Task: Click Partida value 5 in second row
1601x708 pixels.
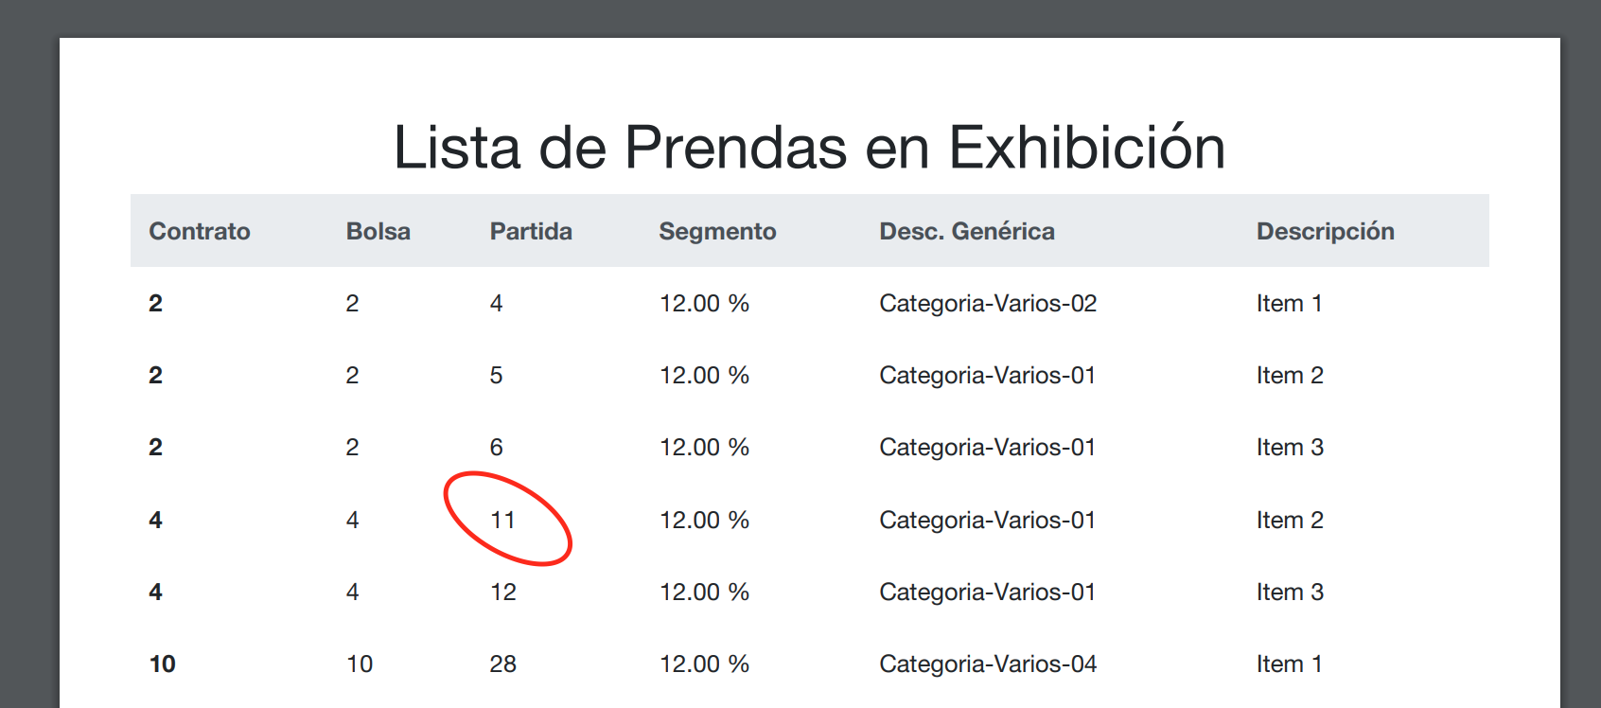Action: tap(496, 375)
